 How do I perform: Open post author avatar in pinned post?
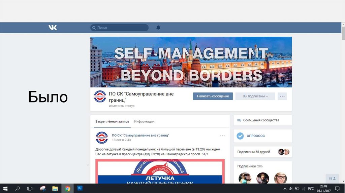tap(102, 138)
